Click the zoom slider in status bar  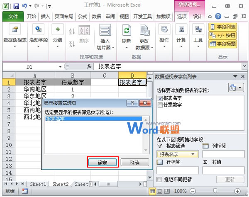click(215, 191)
